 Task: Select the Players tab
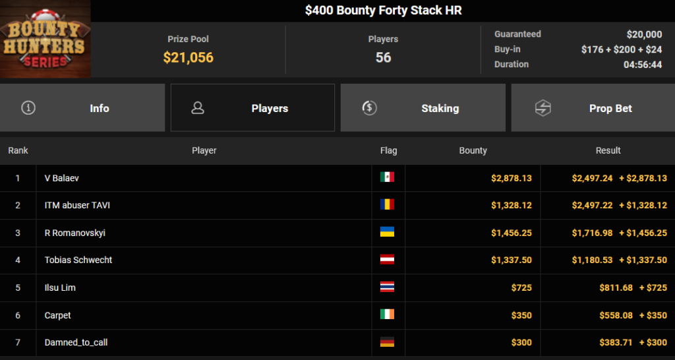tap(252, 107)
